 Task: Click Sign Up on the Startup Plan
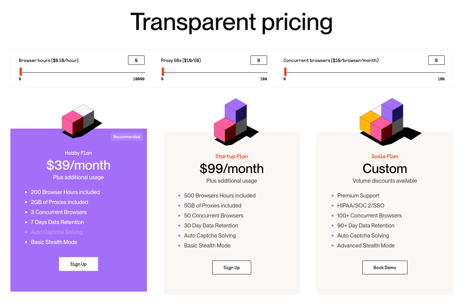click(232, 267)
